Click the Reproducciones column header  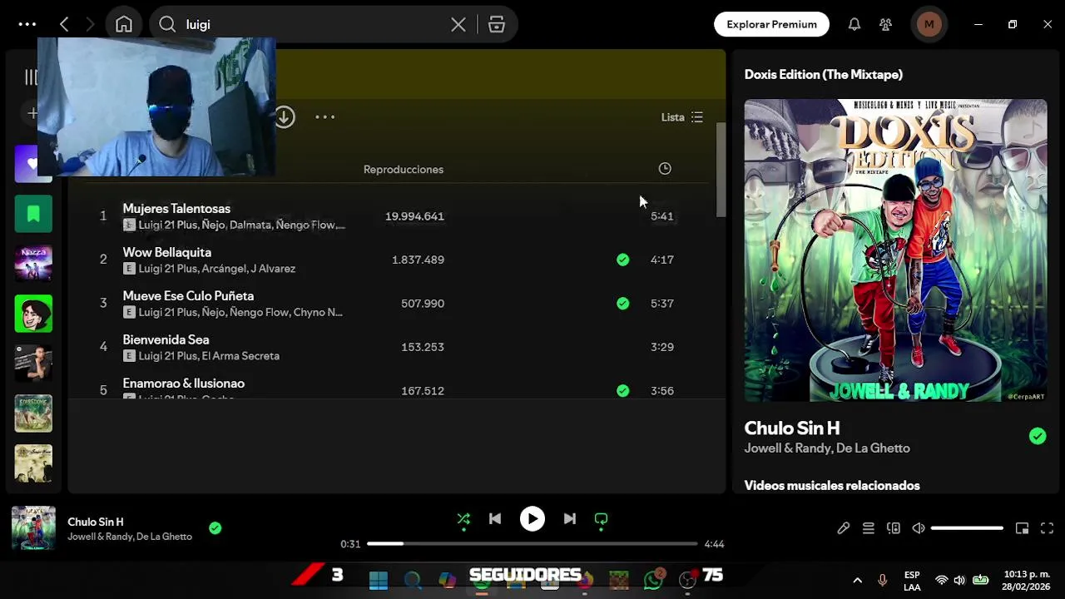(x=404, y=169)
